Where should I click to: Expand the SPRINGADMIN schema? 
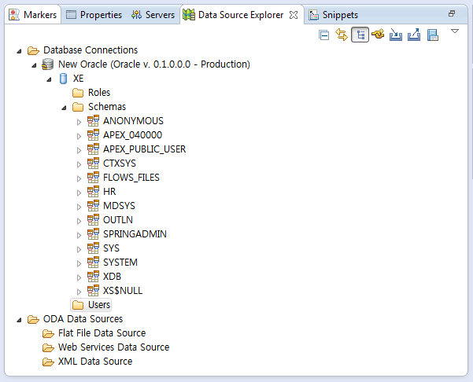[79, 235]
